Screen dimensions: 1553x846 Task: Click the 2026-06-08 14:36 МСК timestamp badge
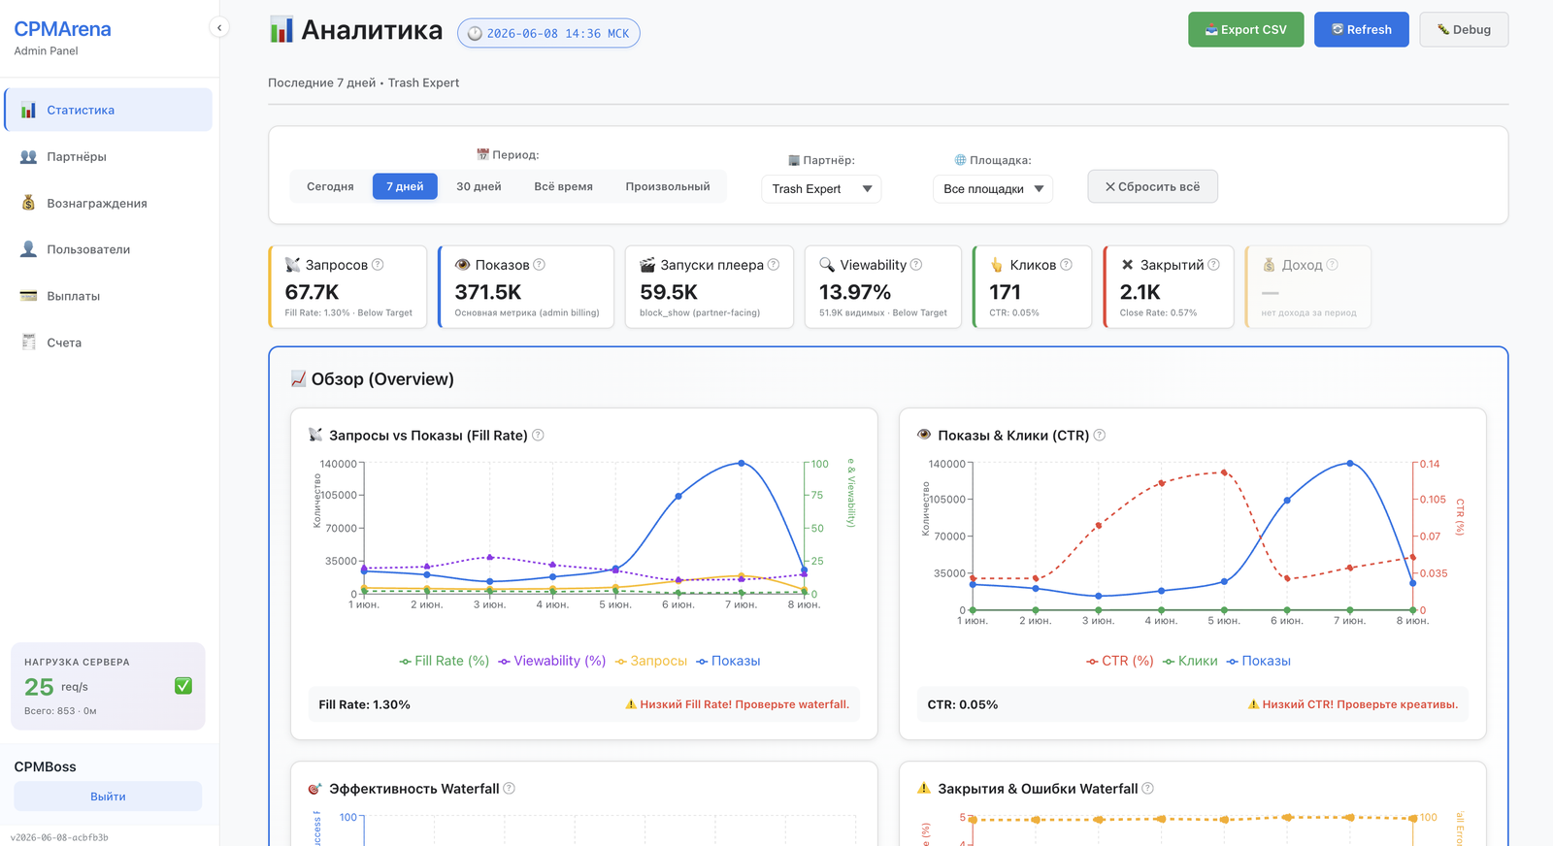click(548, 33)
